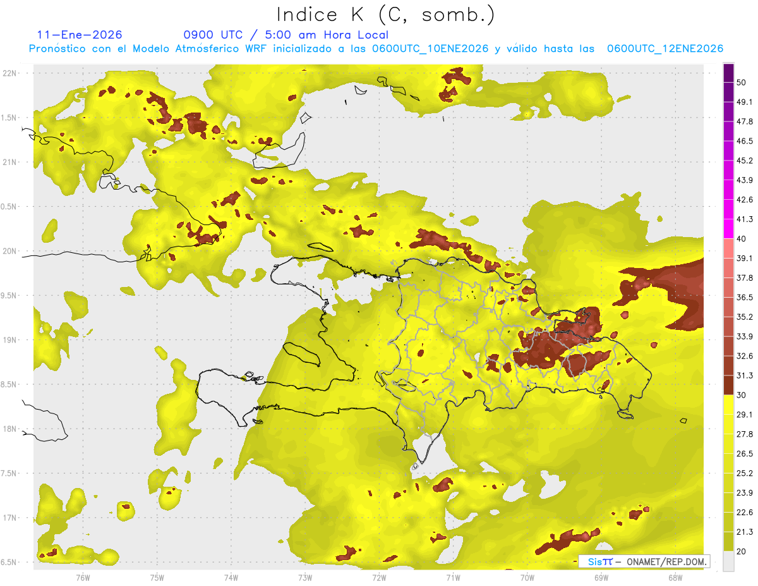
Task: Click the "42.6" colorbar label
Action: click(745, 200)
